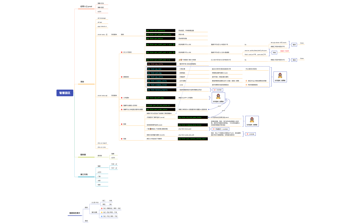Click the php think sync_dormitory command

click(x=161, y=30)
